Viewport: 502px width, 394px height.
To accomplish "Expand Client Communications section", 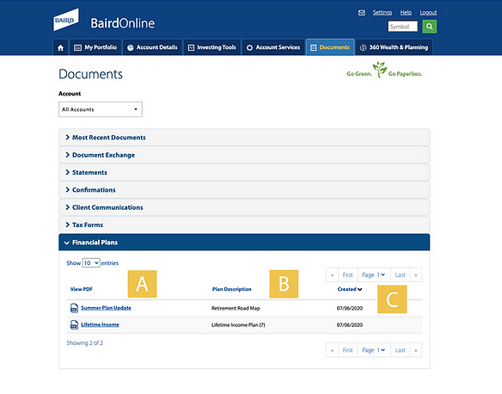I will click(244, 207).
